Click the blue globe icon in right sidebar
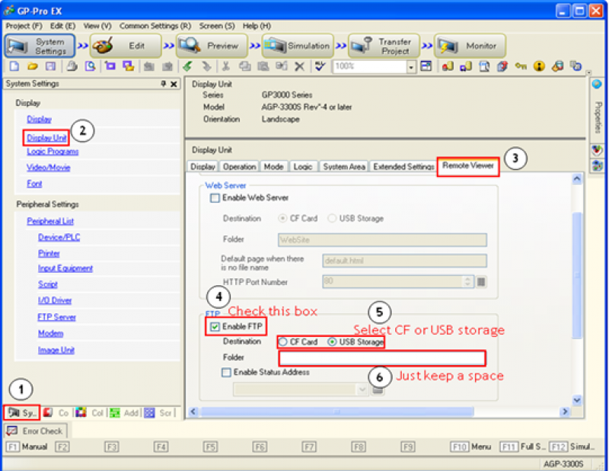This screenshot has height=471, width=609. pos(597,84)
